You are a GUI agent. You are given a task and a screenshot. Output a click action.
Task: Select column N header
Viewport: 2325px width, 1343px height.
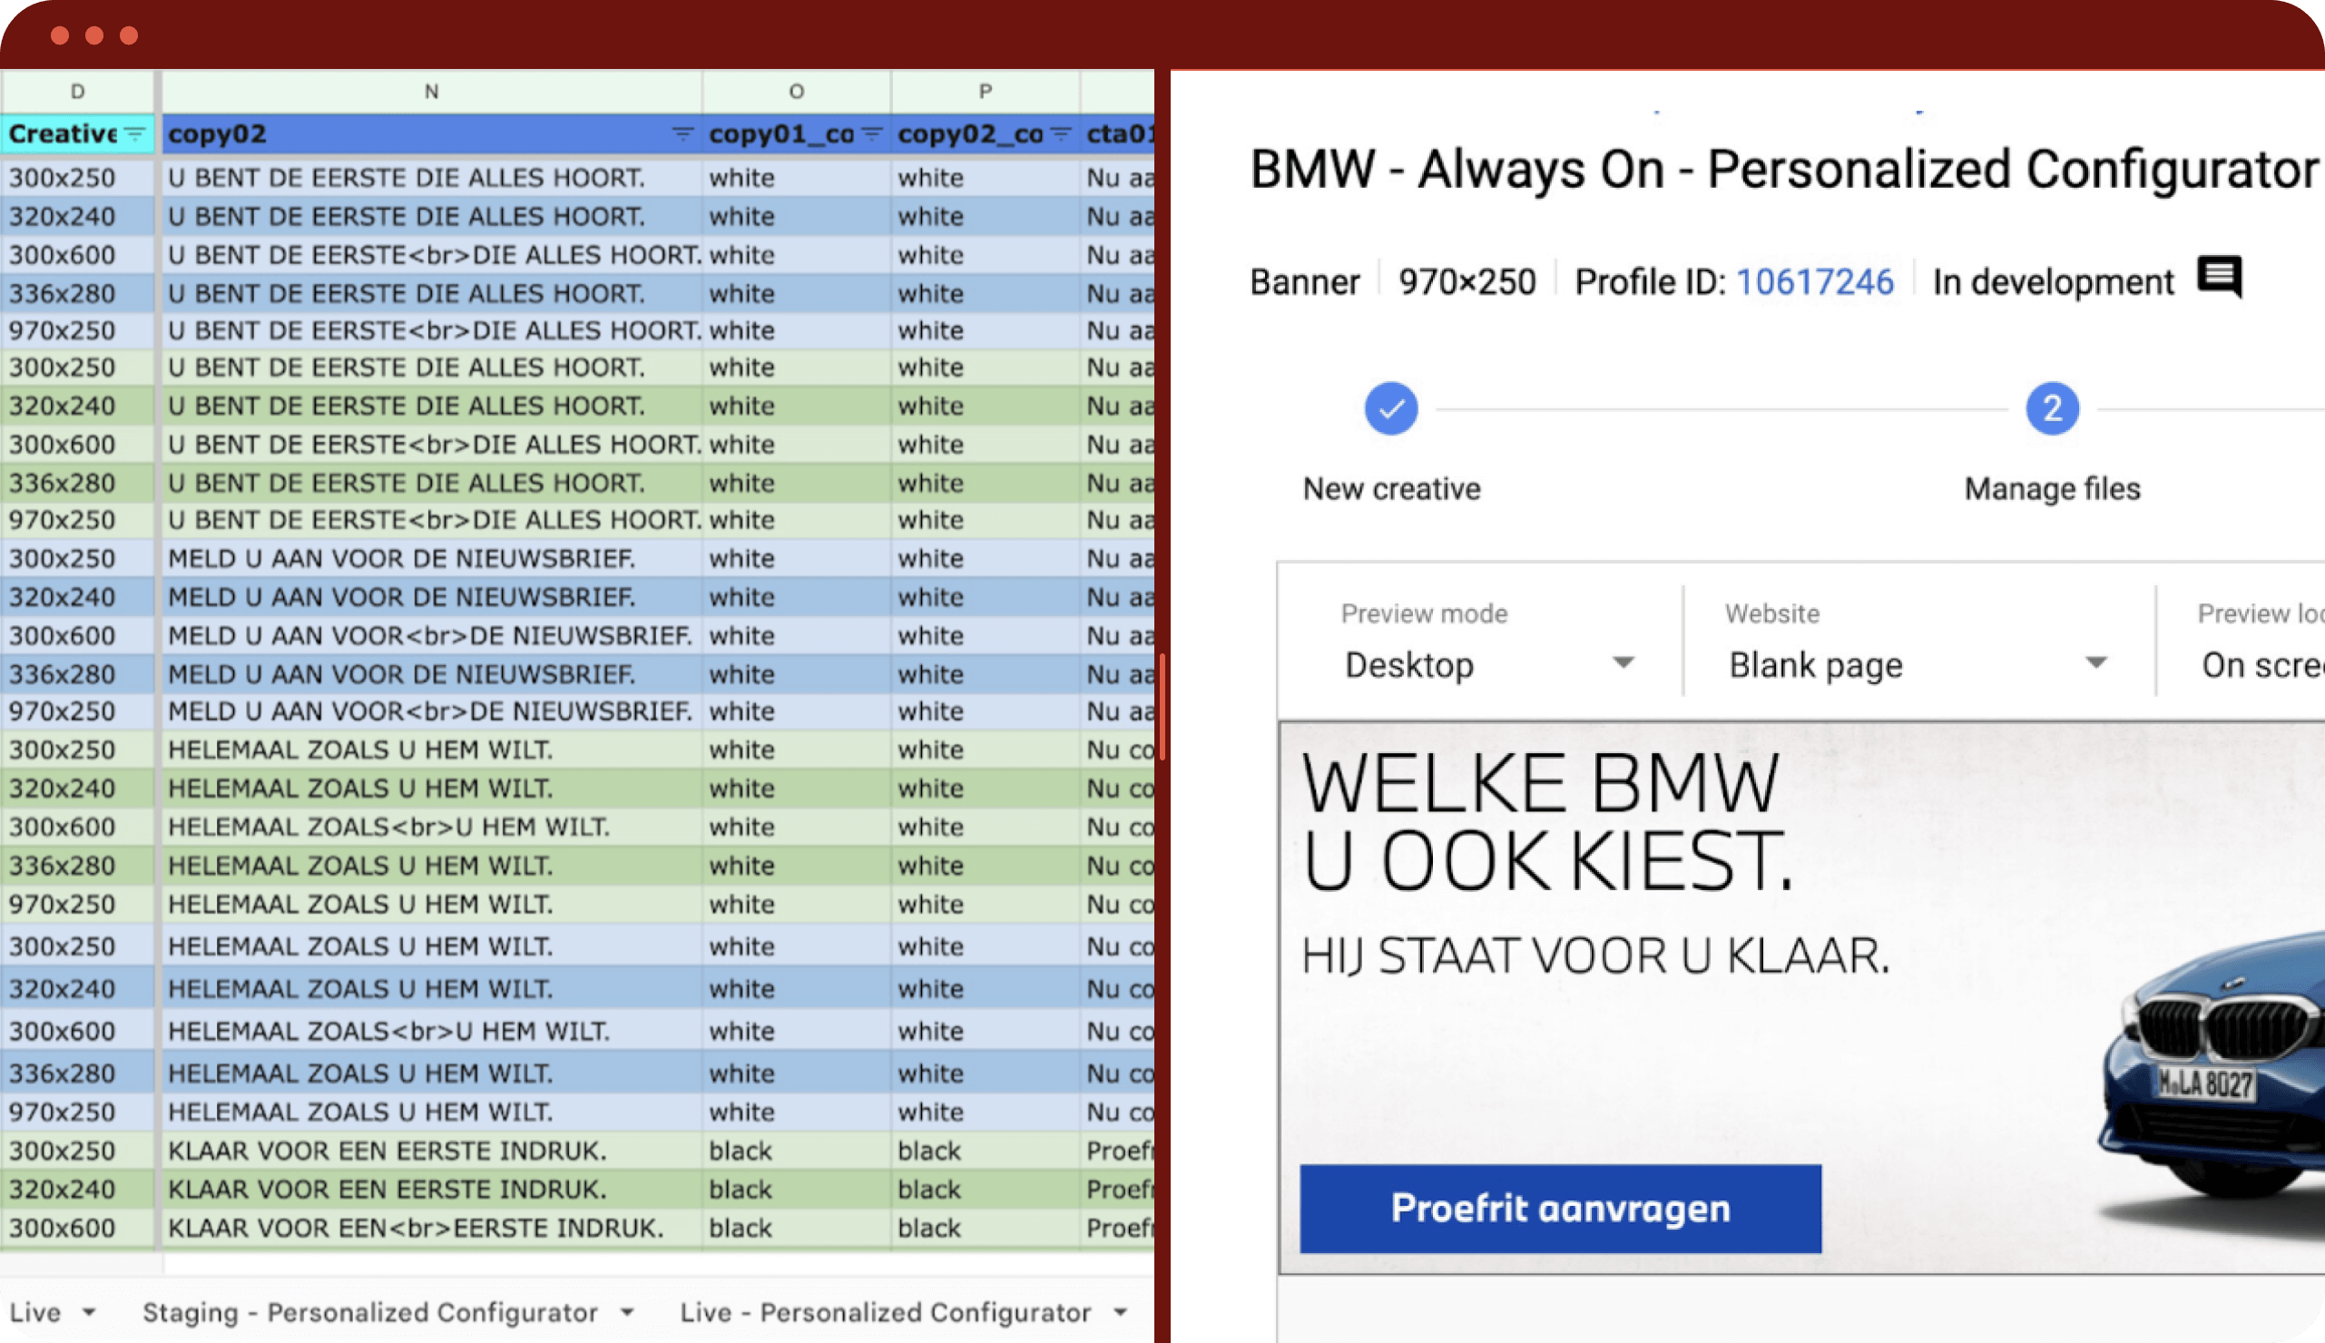[x=432, y=92]
